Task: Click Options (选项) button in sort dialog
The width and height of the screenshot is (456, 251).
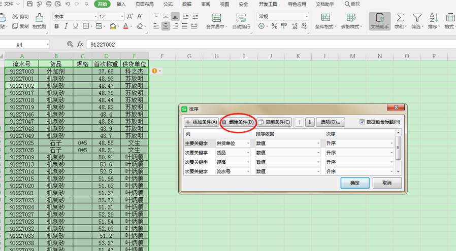Action: (331, 122)
